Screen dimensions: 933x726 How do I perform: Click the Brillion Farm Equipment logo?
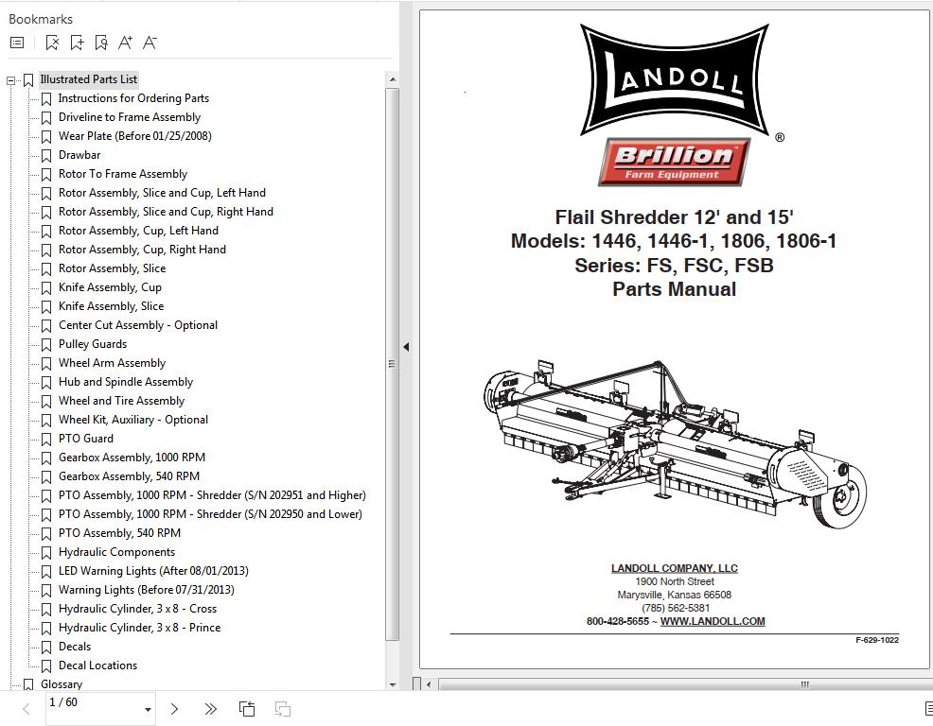click(674, 163)
